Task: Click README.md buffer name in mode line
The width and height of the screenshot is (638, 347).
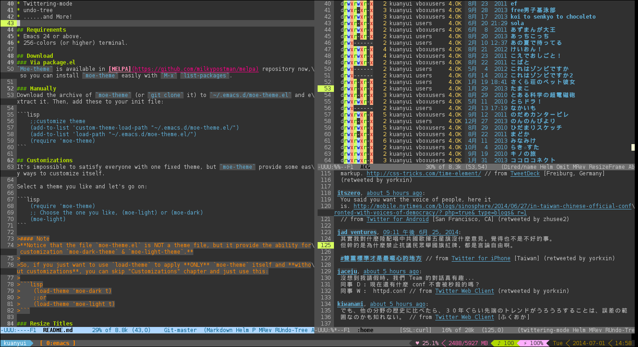Action: pos(58,330)
